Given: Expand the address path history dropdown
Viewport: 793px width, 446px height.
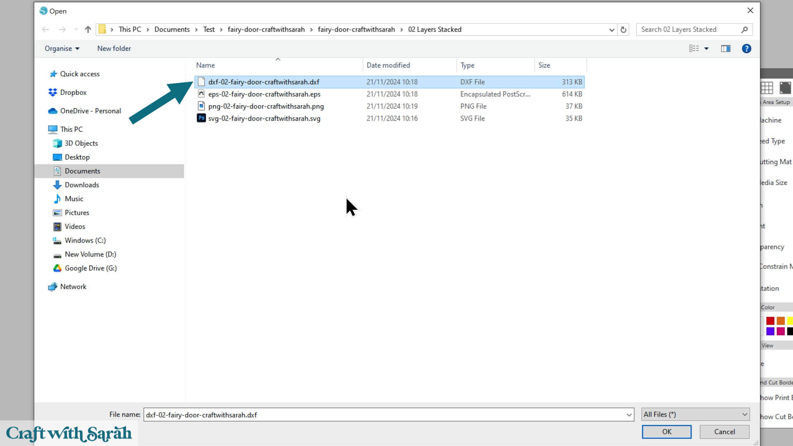Looking at the screenshot, I should (x=611, y=30).
